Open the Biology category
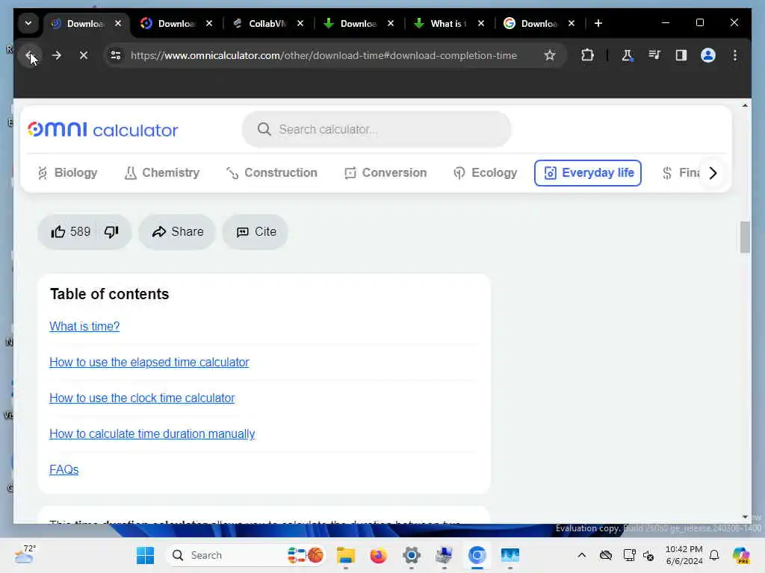Viewport: 765px width, 573px height. click(67, 172)
